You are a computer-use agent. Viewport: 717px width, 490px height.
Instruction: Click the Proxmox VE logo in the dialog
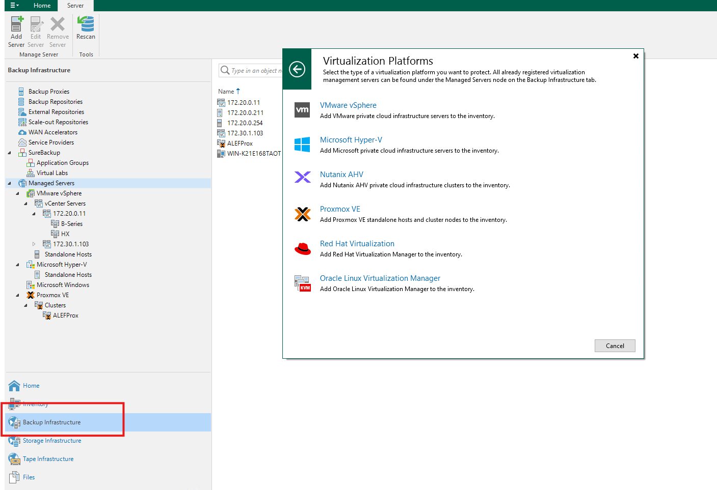[x=302, y=214]
